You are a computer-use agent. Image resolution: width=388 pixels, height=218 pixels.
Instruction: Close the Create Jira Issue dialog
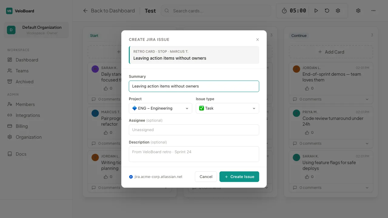[257, 40]
